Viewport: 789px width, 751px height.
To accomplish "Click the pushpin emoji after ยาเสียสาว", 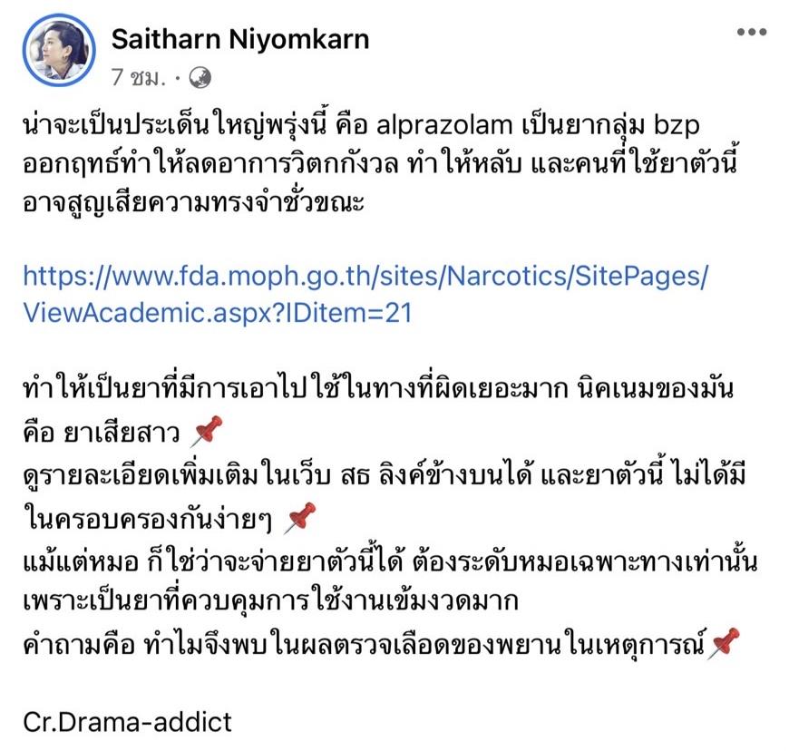I will [207, 432].
